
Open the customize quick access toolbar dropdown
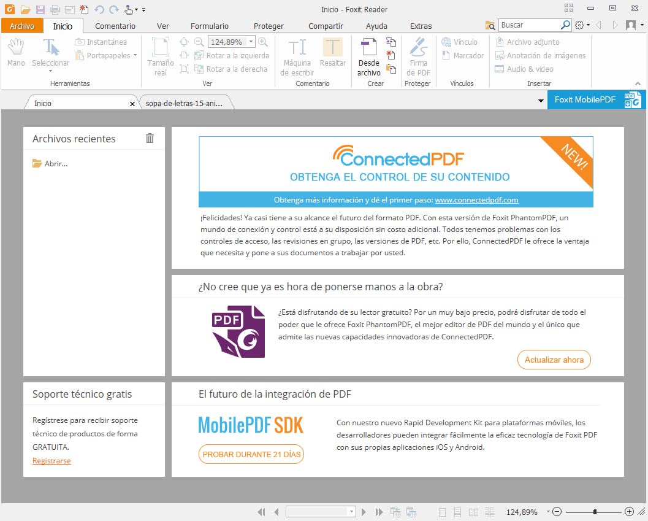pyautogui.click(x=144, y=10)
